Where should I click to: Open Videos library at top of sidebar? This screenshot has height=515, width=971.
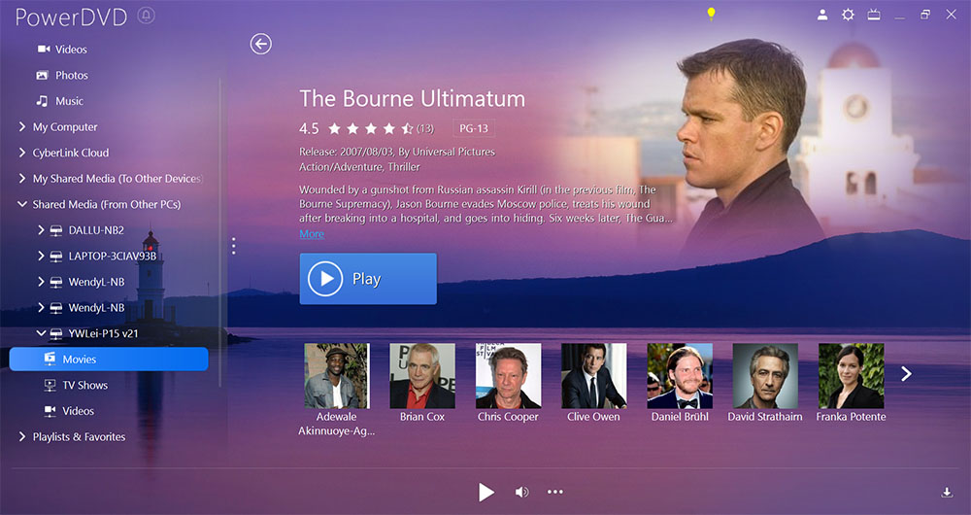coord(71,49)
